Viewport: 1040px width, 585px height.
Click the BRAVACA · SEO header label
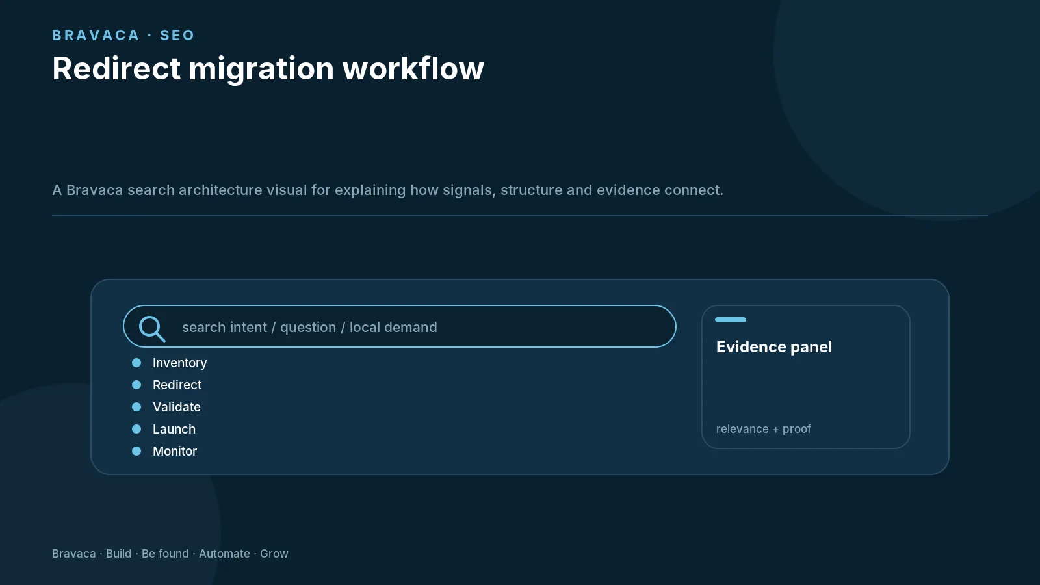pos(123,35)
